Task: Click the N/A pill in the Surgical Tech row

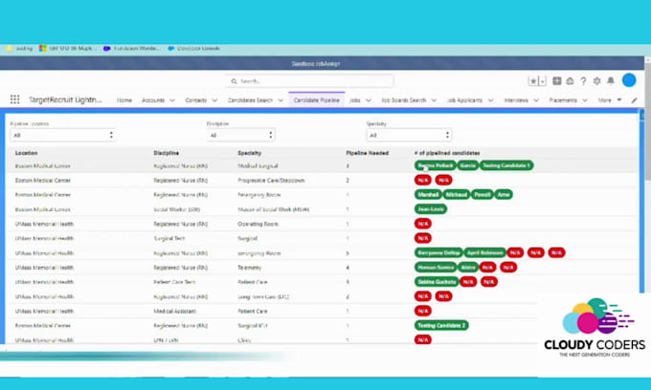Action: 422,238
